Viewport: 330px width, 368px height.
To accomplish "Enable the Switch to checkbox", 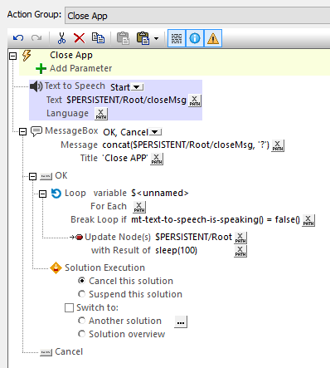I will point(69,307).
